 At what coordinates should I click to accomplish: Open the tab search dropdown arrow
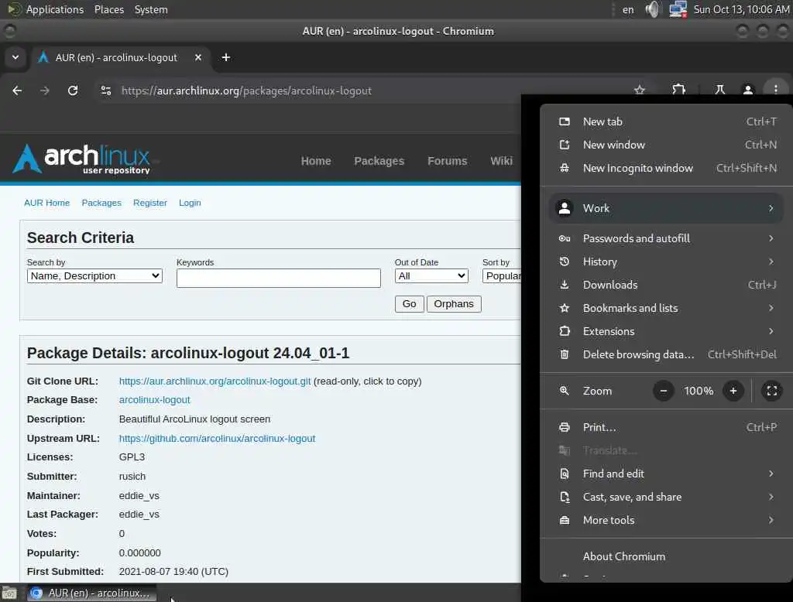pyautogui.click(x=15, y=57)
